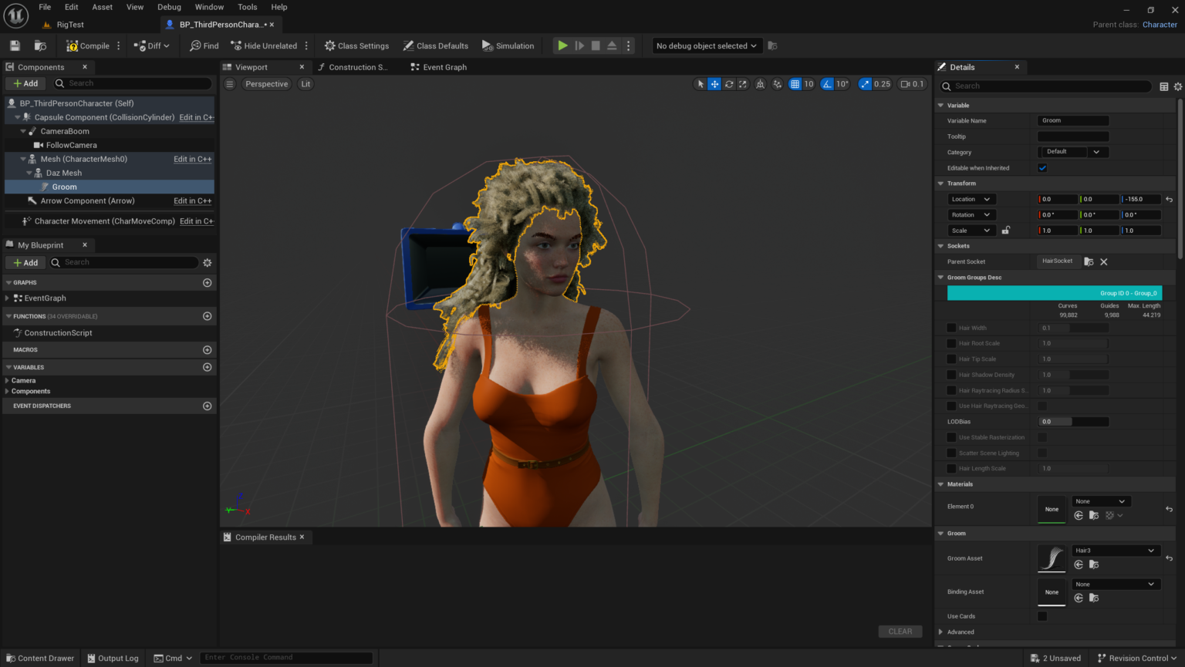This screenshot has height=667, width=1185.
Task: Toggle Editable when Inherited off
Action: point(1042,167)
